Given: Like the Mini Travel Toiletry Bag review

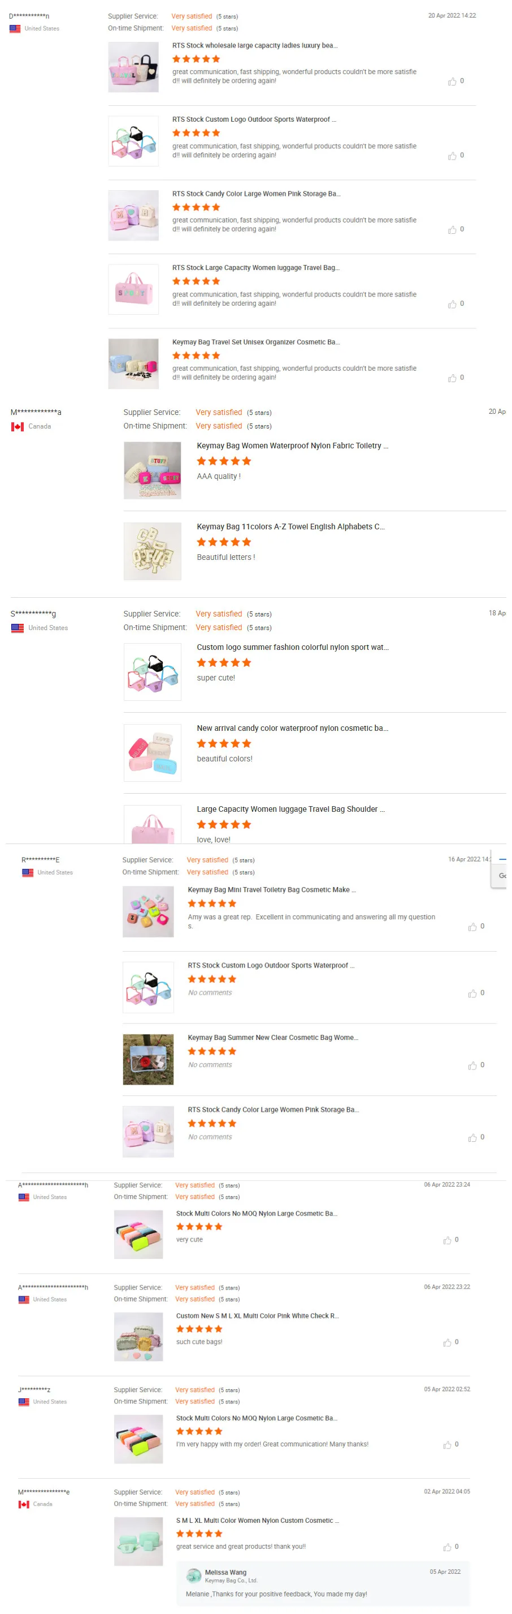Looking at the screenshot, I should point(472,927).
